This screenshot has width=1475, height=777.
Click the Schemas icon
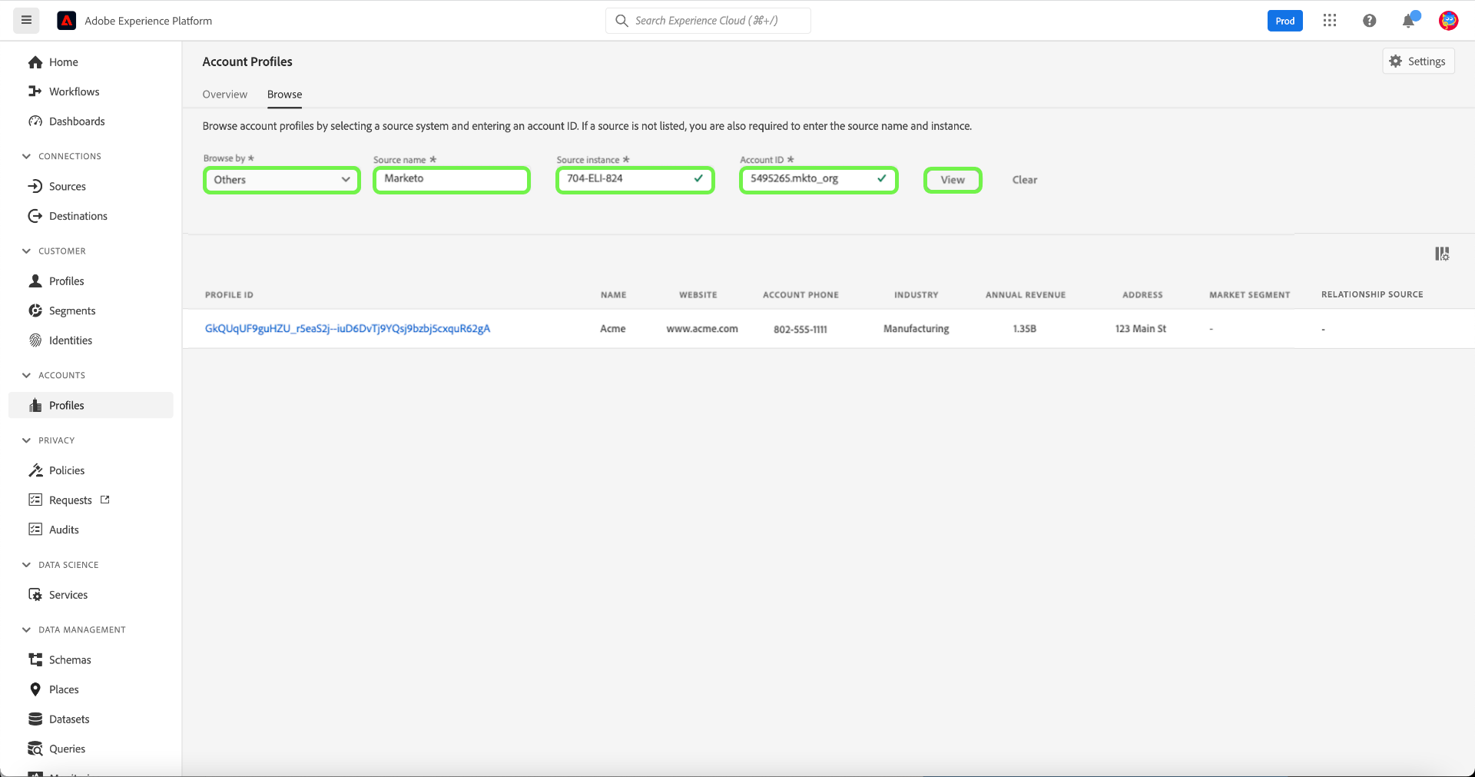(35, 659)
